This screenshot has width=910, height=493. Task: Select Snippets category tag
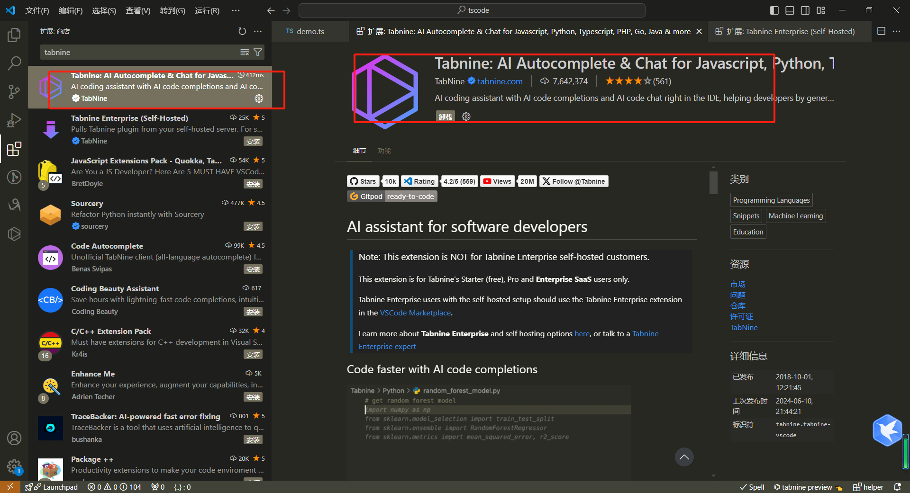pyautogui.click(x=746, y=216)
